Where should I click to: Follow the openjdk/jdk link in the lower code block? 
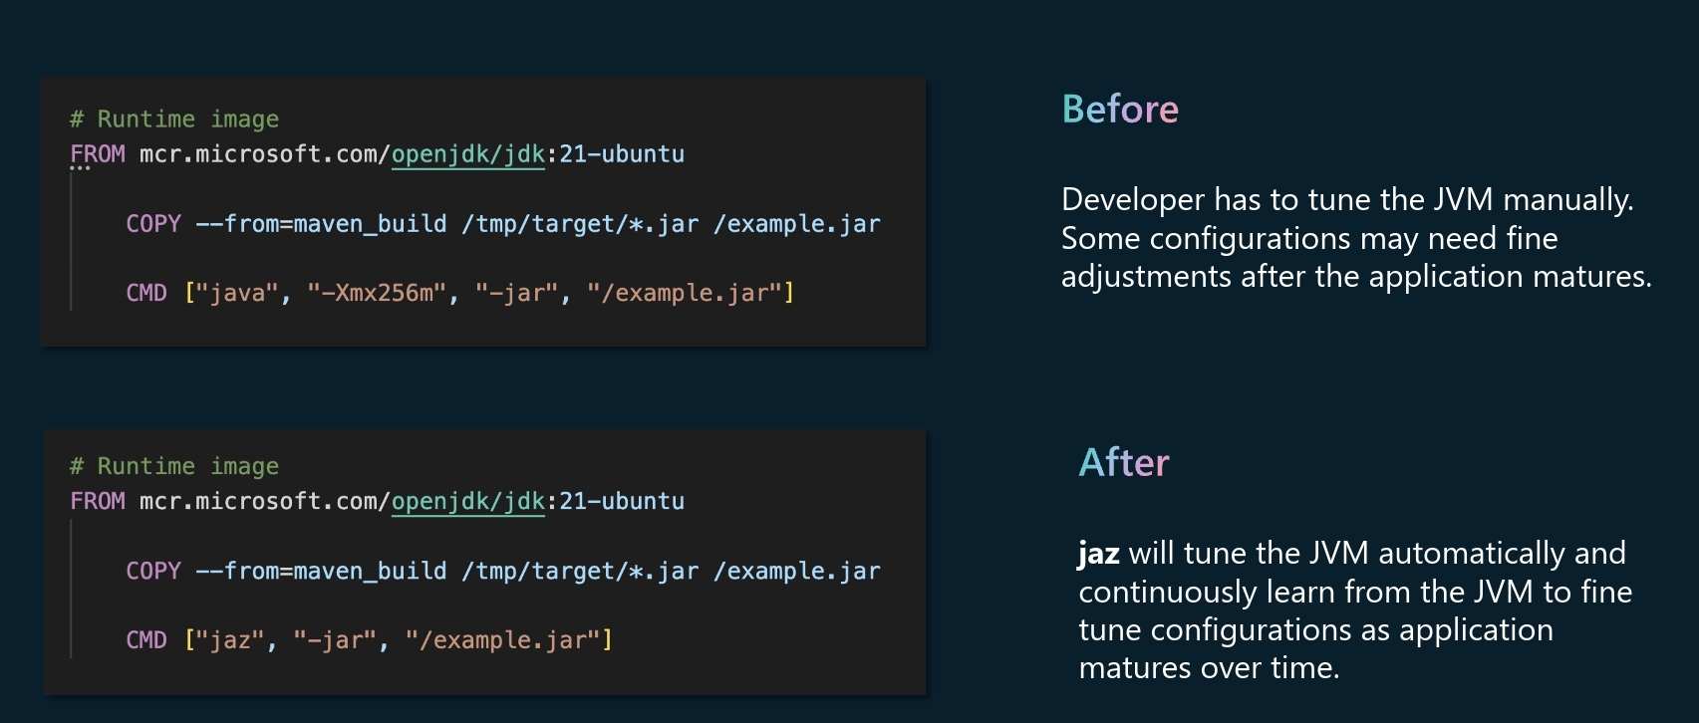[x=467, y=501]
